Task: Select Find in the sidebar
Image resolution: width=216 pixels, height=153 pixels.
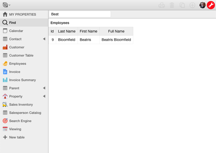Action: point(24,23)
